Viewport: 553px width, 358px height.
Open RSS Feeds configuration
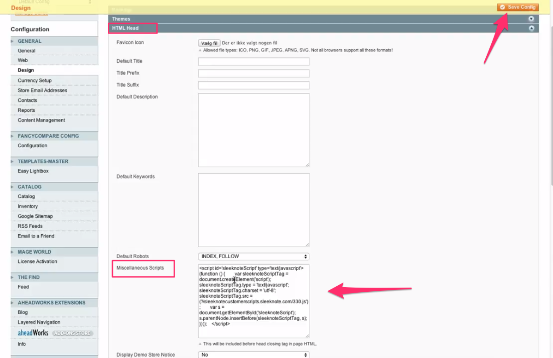coord(30,226)
